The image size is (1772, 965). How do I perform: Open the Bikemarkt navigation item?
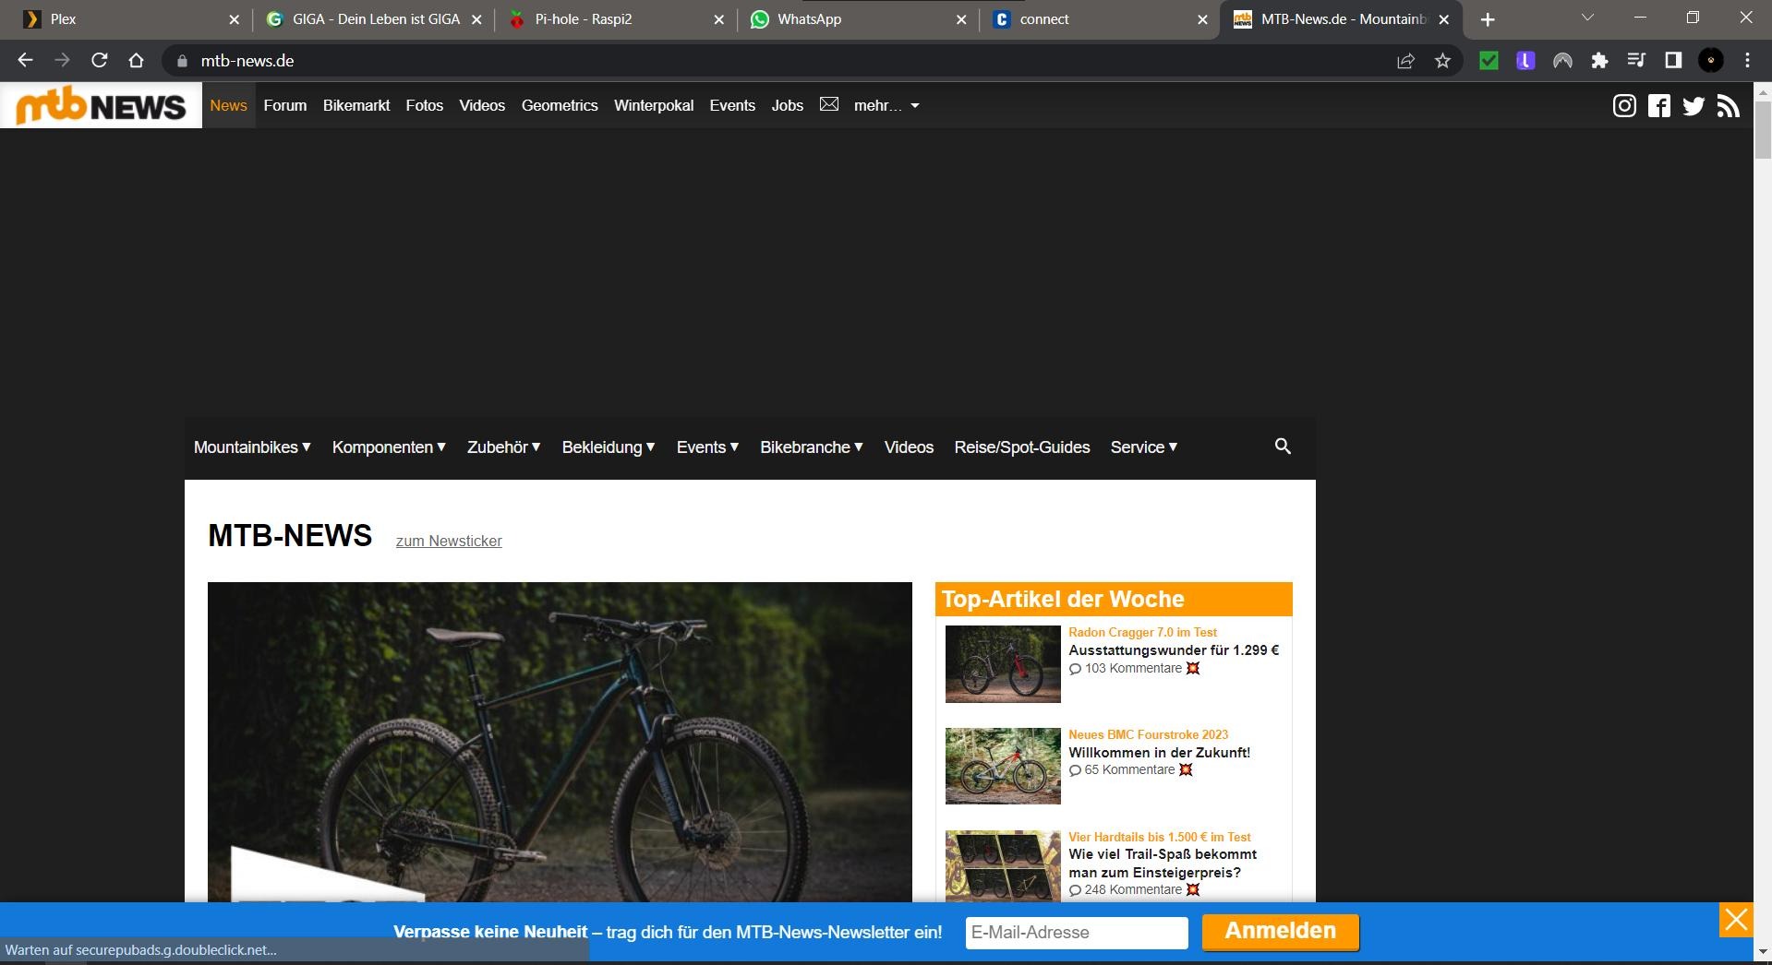coord(356,106)
